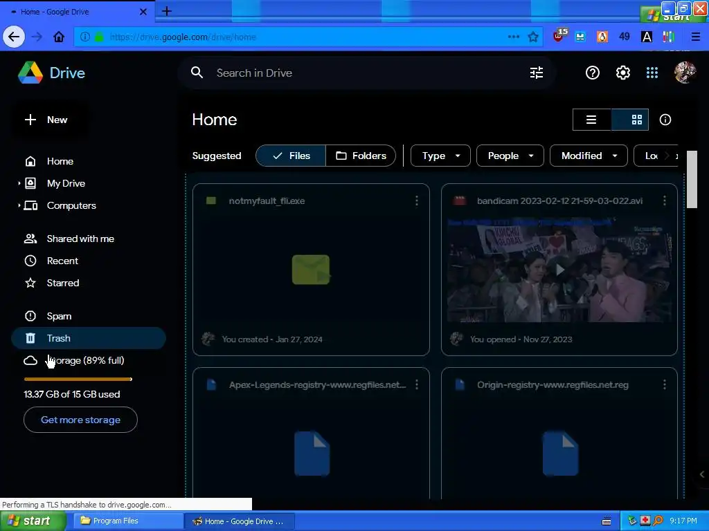
Task: Switch to list layout view
Action: (591, 120)
